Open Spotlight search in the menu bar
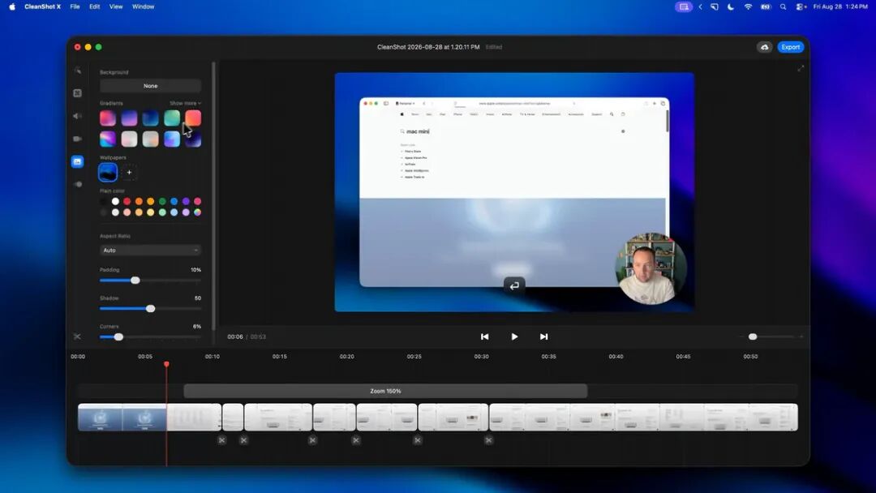This screenshot has height=493, width=876. (x=783, y=6)
